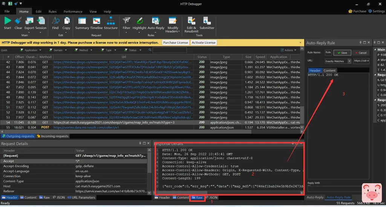Click the Edit & Resubmit icon
386x207 pixels.
tap(191, 21)
